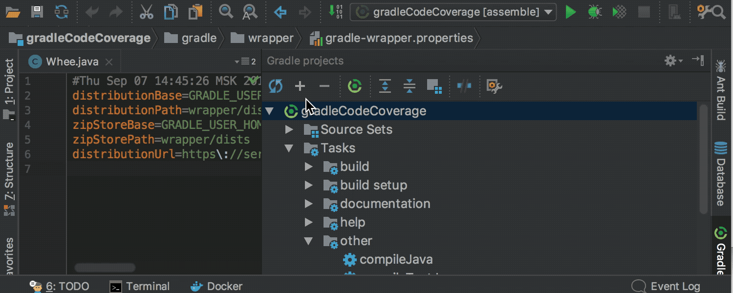Select the compileJava task
The image size is (733, 293).
click(396, 259)
